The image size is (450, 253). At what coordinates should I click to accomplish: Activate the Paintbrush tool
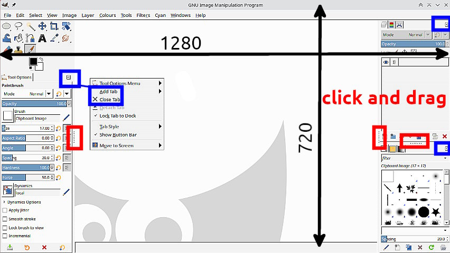(x=30, y=49)
